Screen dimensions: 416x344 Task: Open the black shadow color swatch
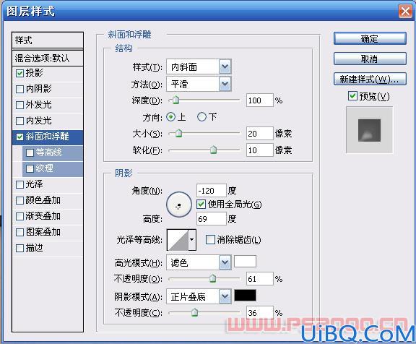pyautogui.click(x=245, y=296)
